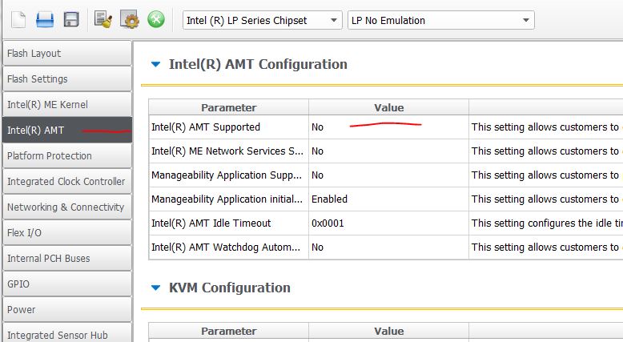Click the gear build settings icon

pyautogui.click(x=130, y=20)
